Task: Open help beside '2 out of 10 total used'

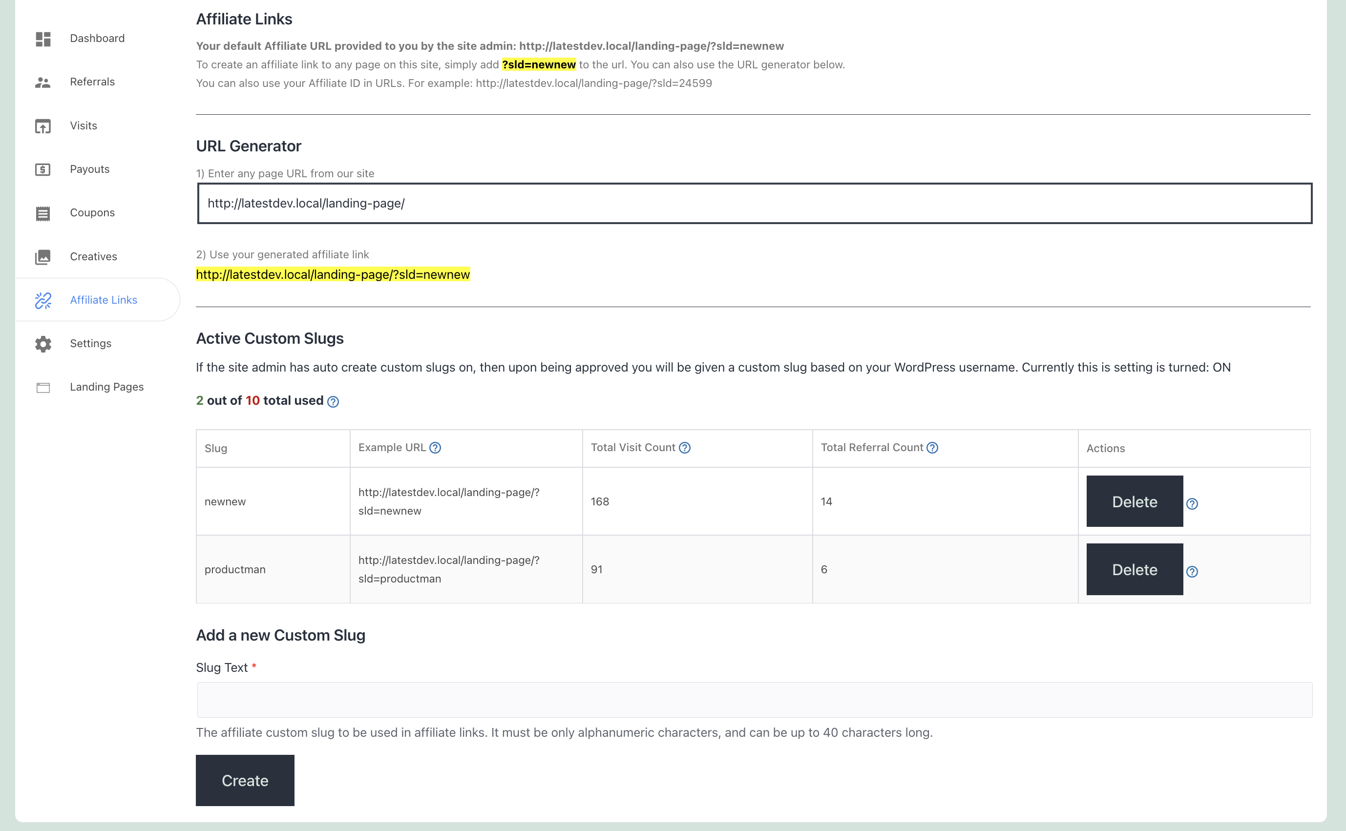Action: point(333,402)
